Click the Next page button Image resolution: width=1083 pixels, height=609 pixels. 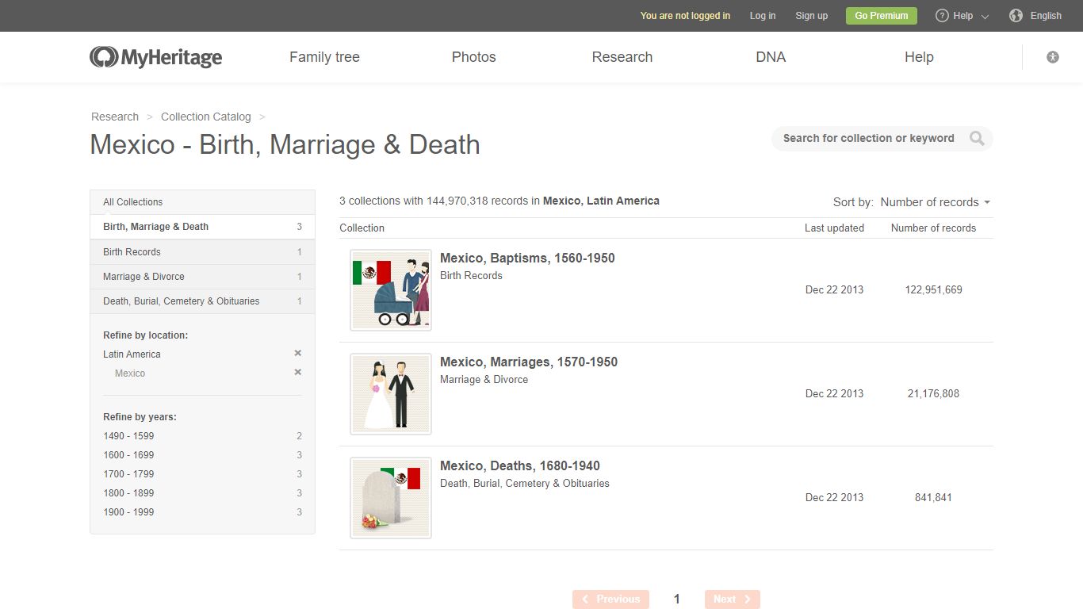(733, 599)
